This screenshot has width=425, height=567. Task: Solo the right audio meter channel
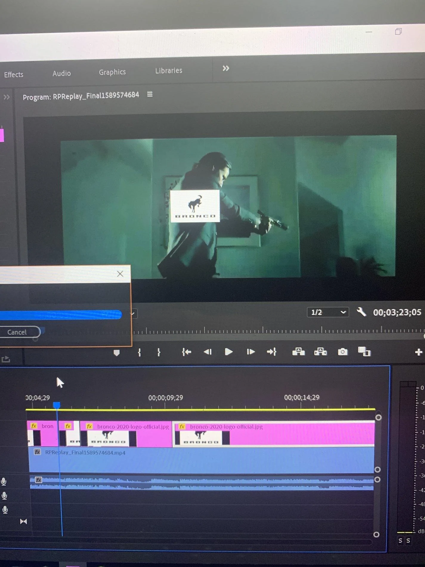(408, 540)
